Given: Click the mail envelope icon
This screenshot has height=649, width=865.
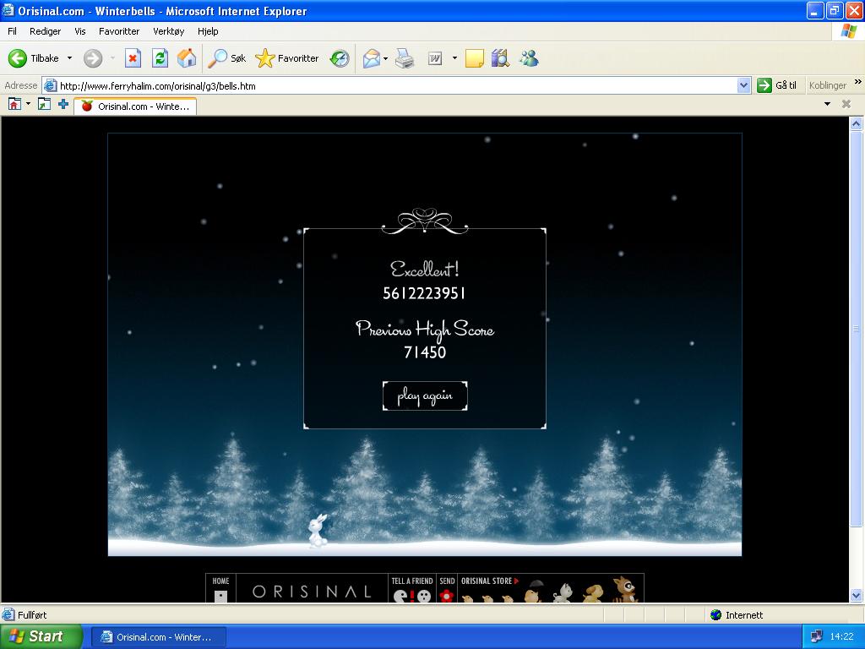Looking at the screenshot, I should click(x=372, y=58).
